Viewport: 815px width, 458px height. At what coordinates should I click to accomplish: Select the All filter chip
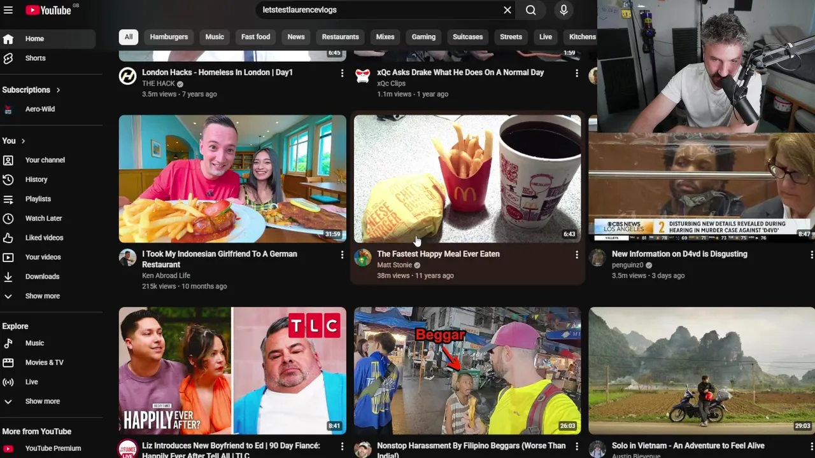[x=129, y=37]
